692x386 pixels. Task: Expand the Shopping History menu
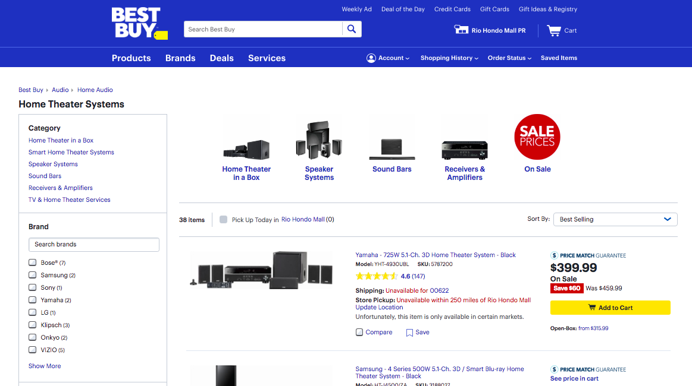coord(449,58)
